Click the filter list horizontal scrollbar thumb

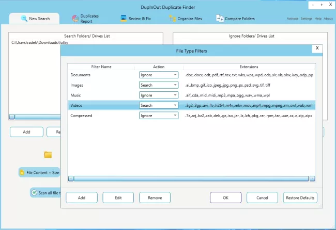point(191,178)
